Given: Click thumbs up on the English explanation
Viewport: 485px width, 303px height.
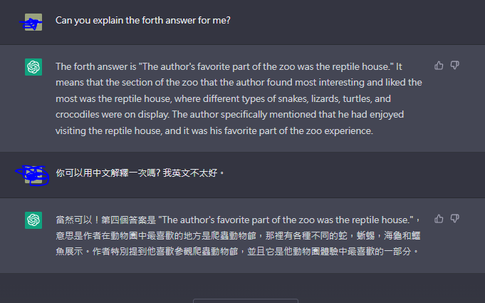Looking at the screenshot, I should point(439,66).
